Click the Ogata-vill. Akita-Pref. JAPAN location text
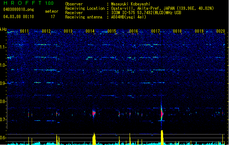The width and height of the screenshot is (229, 145). [162, 8]
